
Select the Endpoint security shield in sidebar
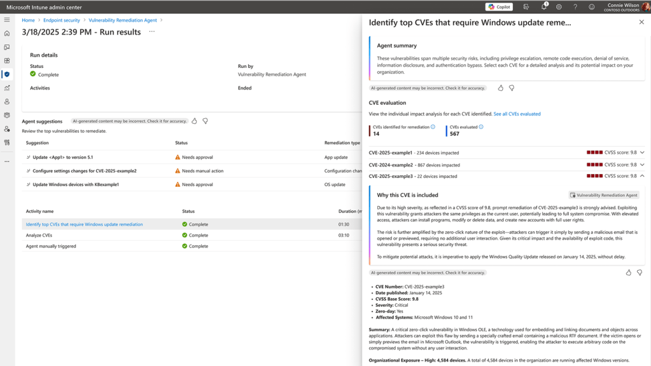pos(7,74)
